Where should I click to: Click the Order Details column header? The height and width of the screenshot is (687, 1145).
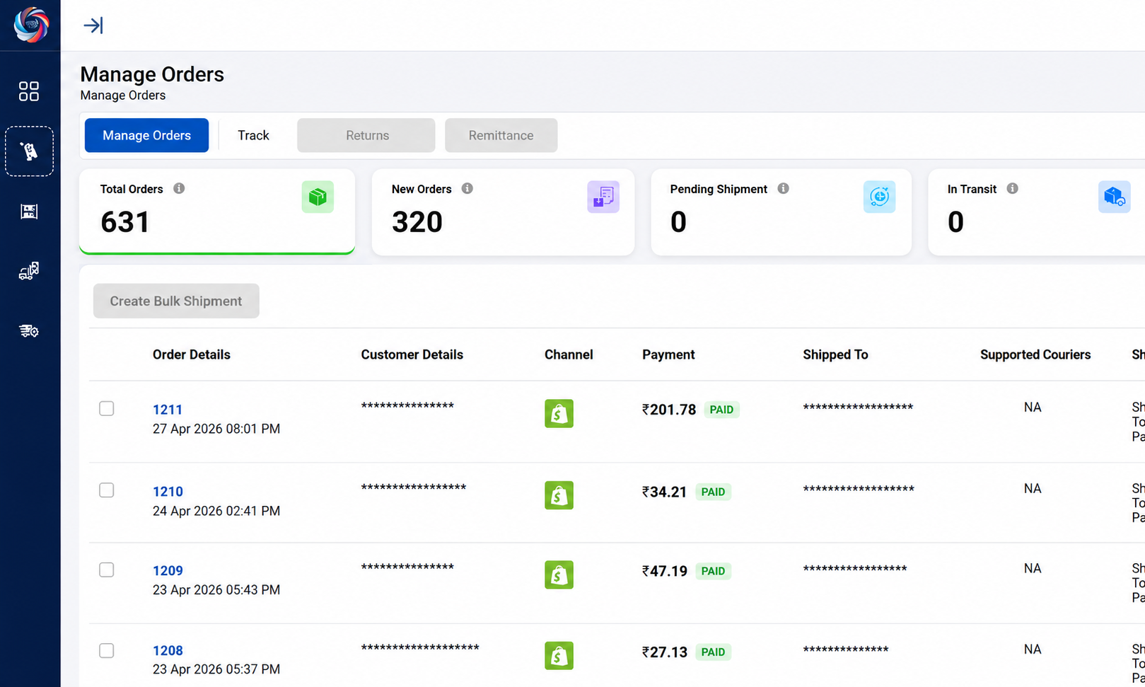click(192, 354)
